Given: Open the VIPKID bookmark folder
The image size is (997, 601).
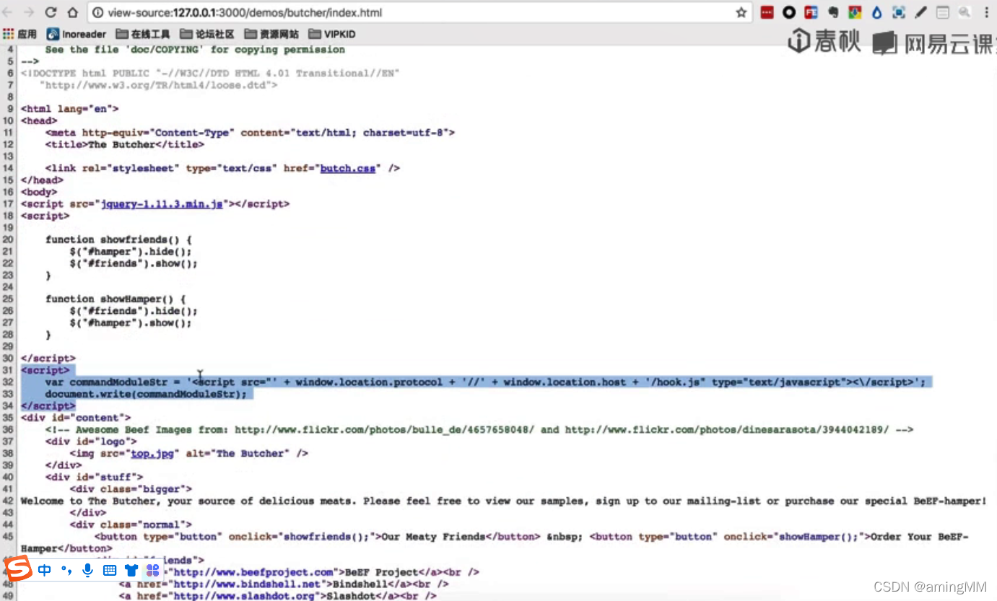Looking at the screenshot, I should tap(332, 34).
